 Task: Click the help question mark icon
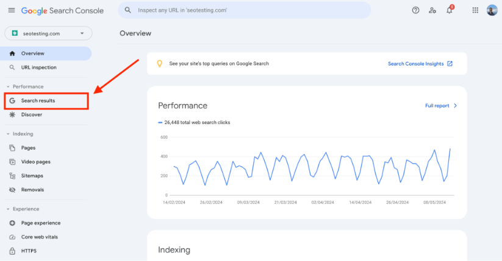[x=415, y=10]
